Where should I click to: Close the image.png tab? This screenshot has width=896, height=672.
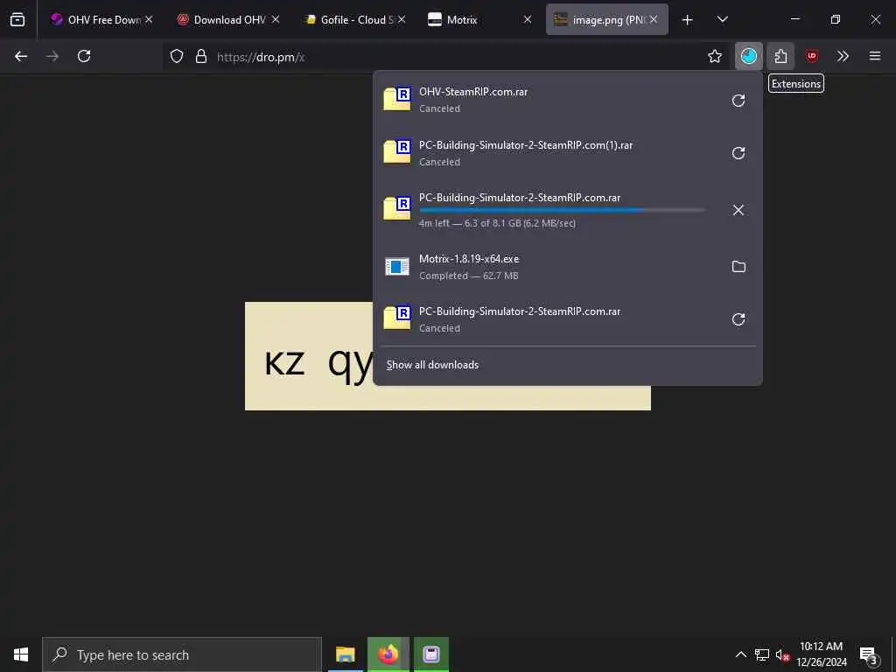point(653,19)
